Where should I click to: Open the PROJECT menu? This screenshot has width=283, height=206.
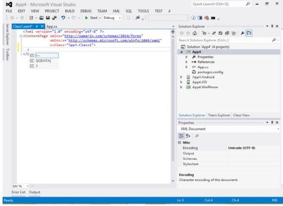52,11
